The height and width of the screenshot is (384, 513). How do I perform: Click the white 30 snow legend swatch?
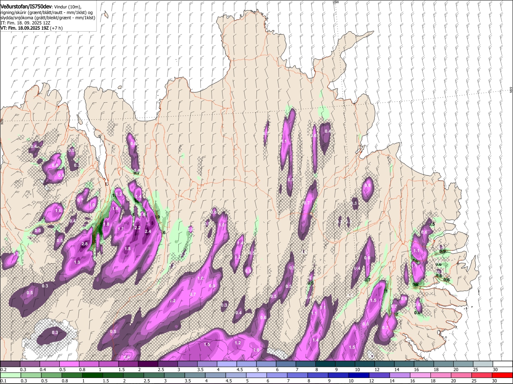[x=503, y=364]
